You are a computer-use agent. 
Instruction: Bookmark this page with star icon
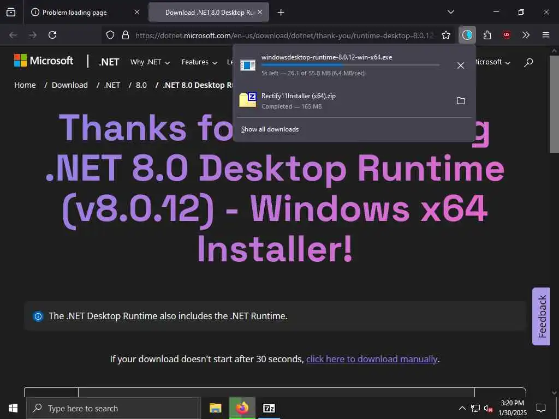[445, 35]
